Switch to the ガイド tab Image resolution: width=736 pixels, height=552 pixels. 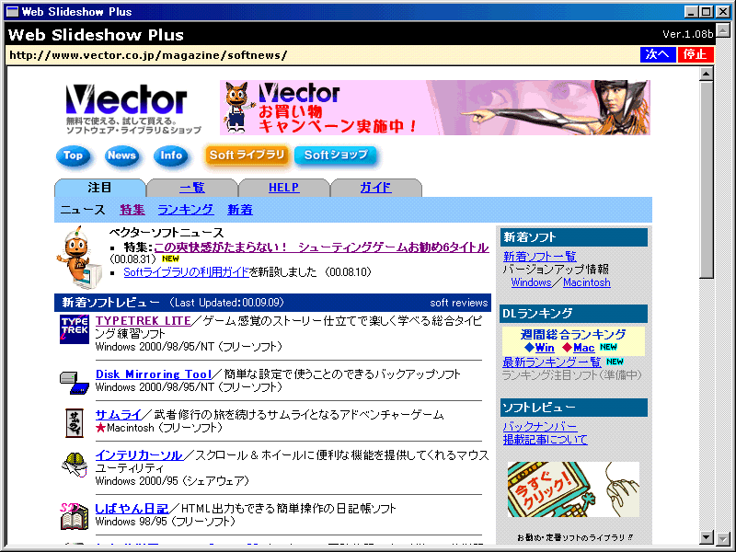click(376, 188)
